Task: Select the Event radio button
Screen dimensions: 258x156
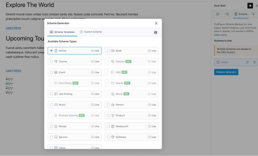Action: (51, 72)
